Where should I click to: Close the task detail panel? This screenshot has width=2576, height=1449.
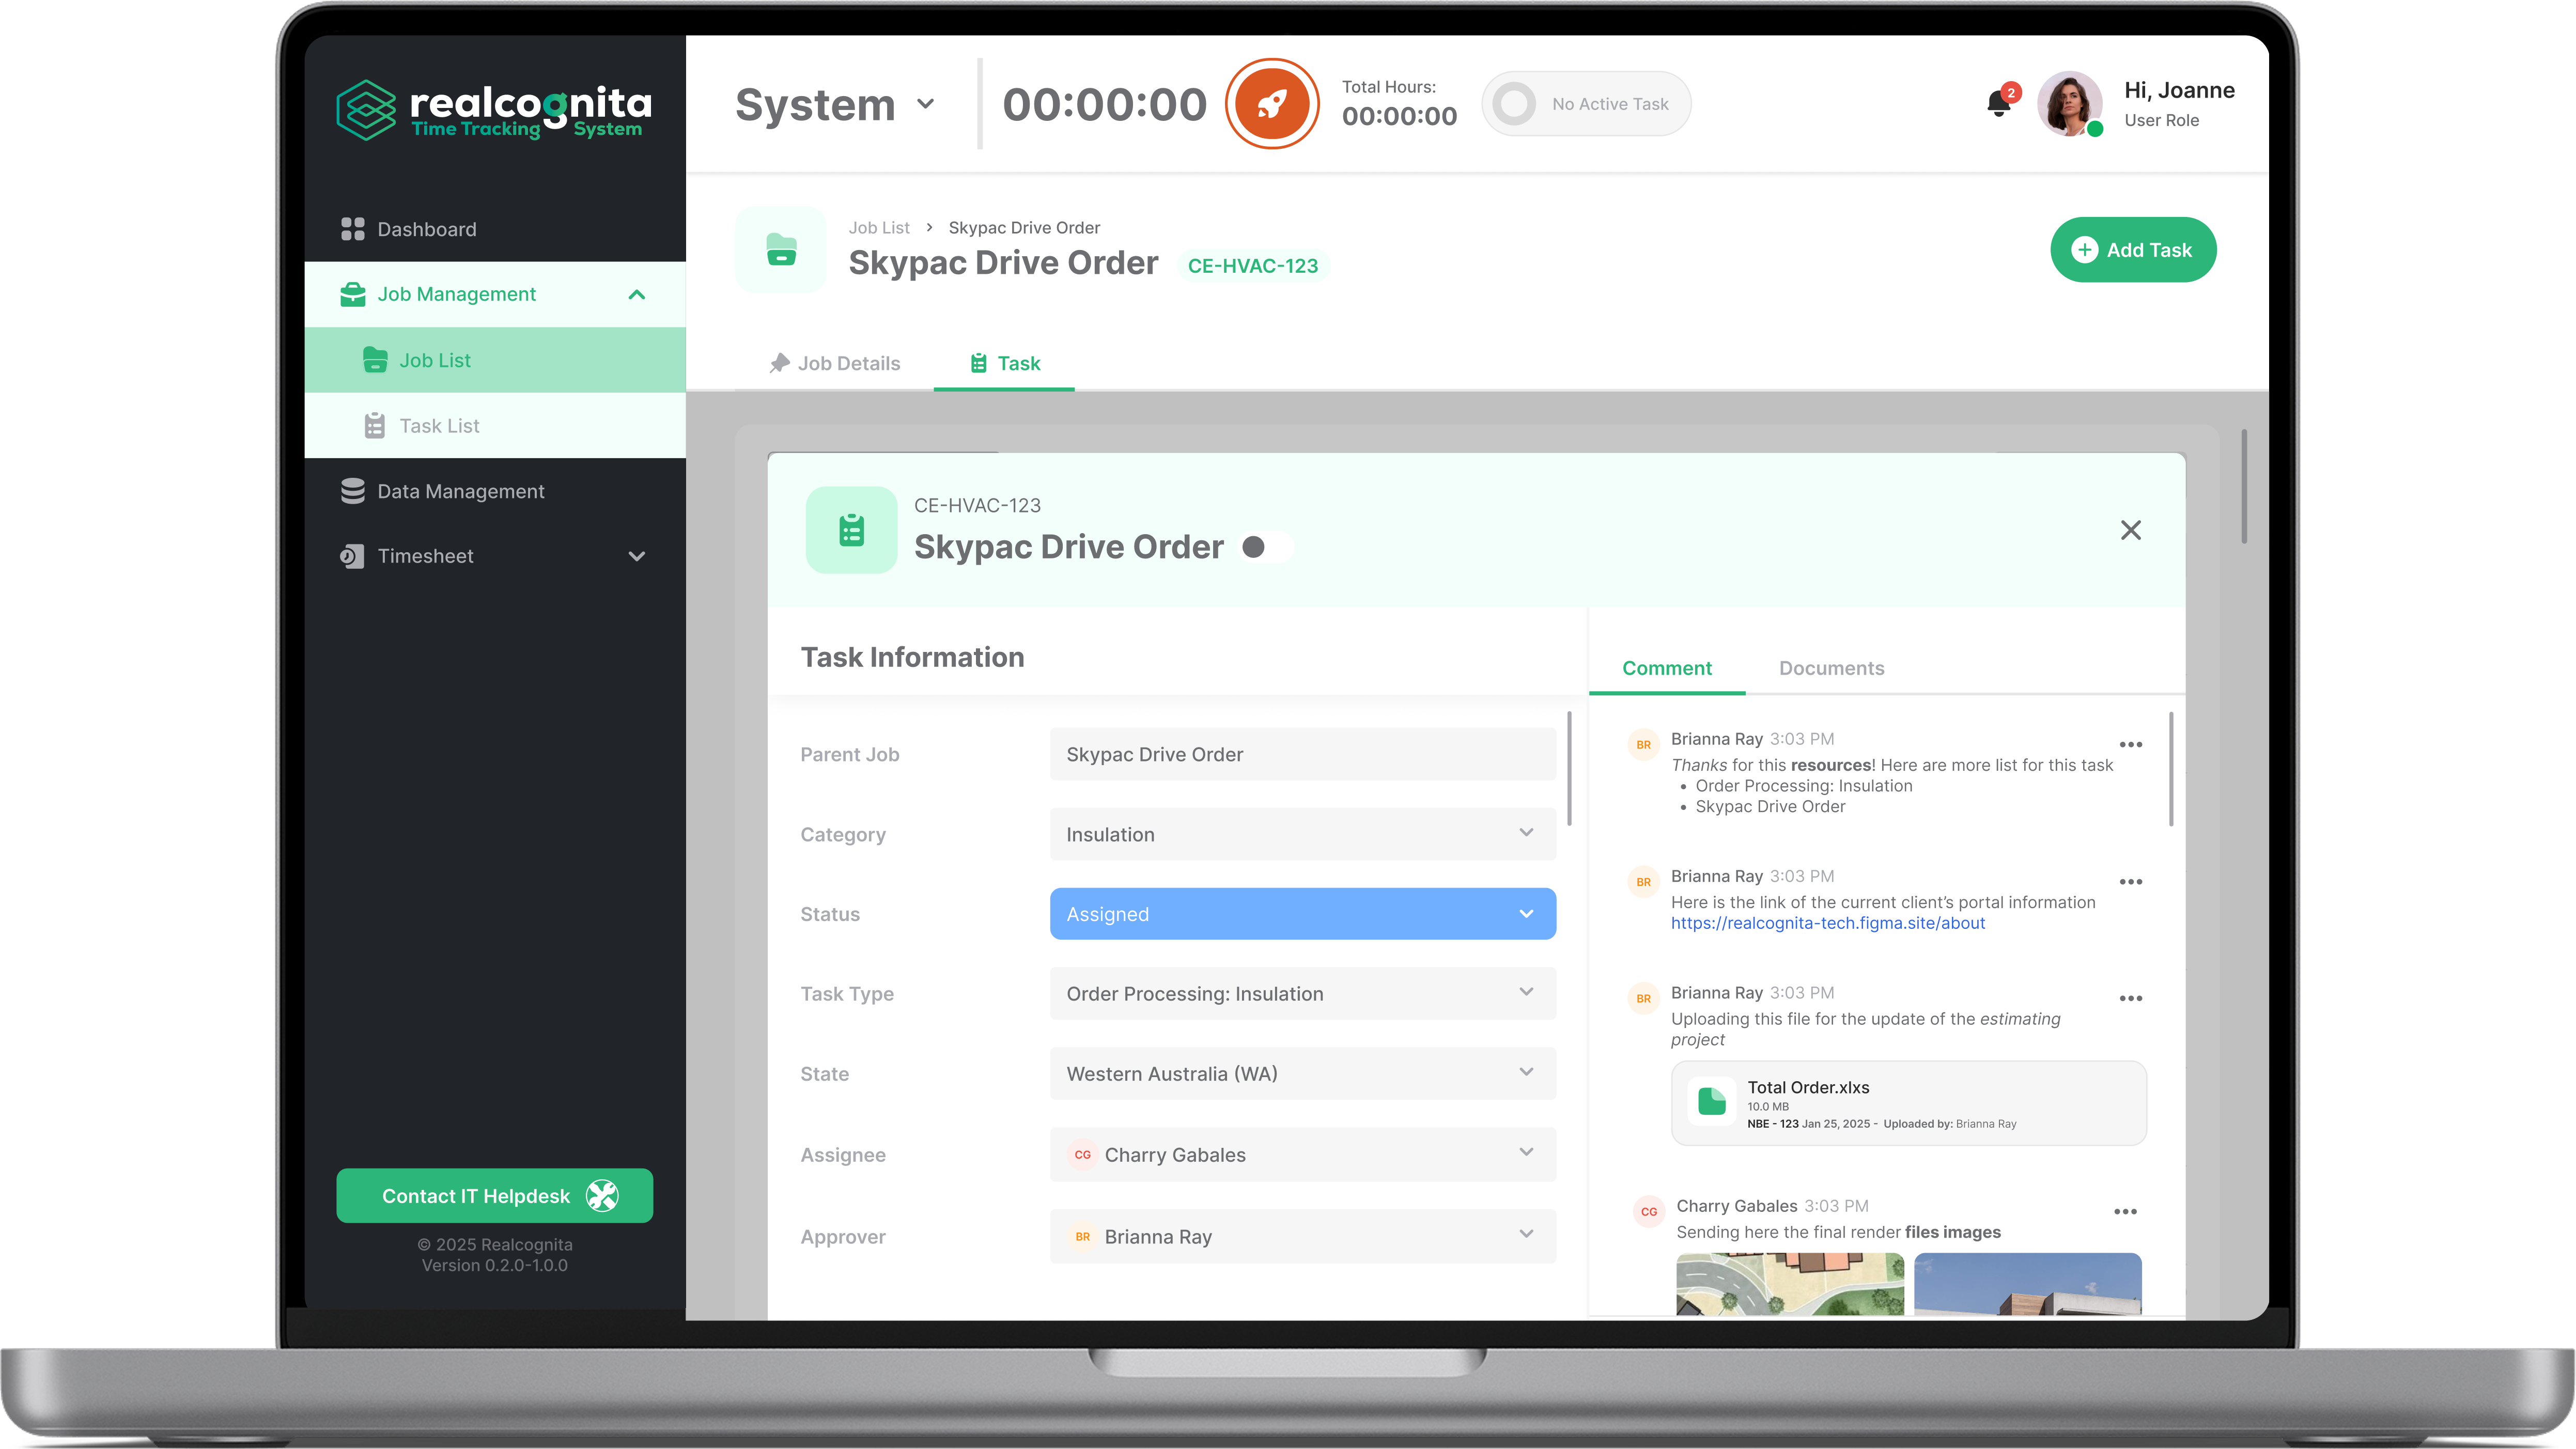point(2131,530)
